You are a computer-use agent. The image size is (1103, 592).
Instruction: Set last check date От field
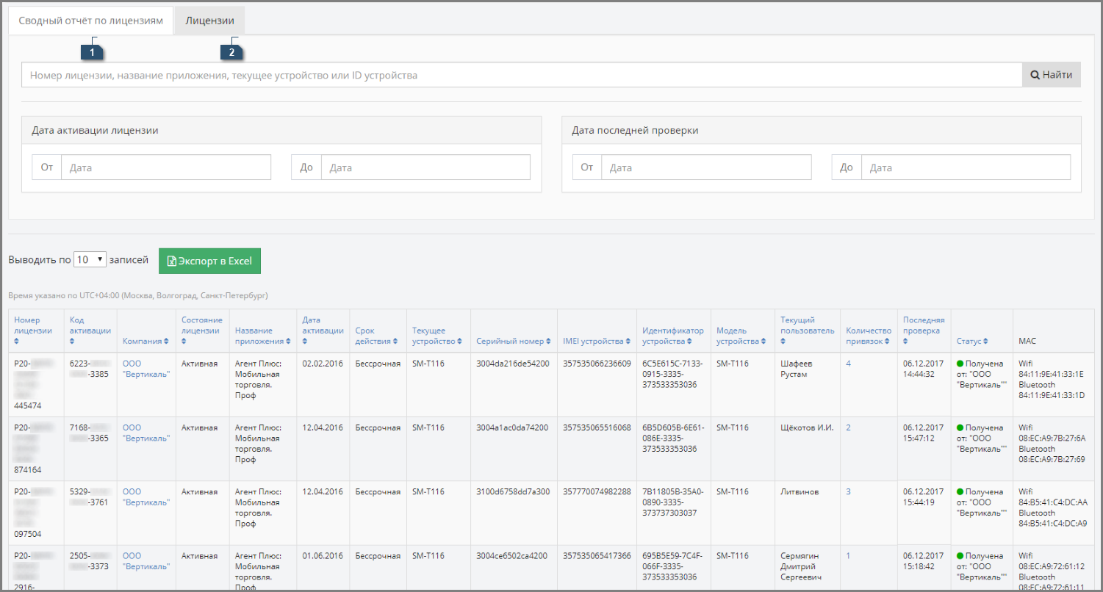pos(706,167)
